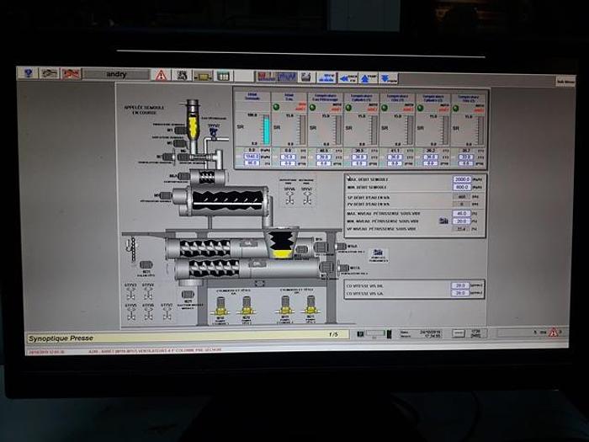Edit the MIN. DEBIT SEMOULE value field

[462, 188]
